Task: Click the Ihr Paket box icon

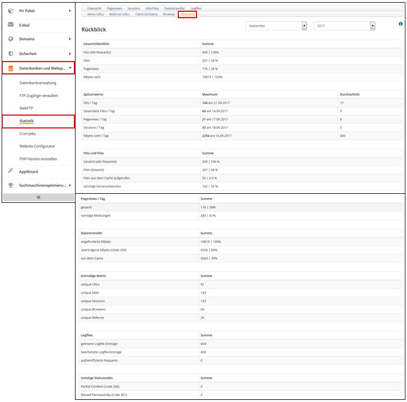Action: (11, 11)
